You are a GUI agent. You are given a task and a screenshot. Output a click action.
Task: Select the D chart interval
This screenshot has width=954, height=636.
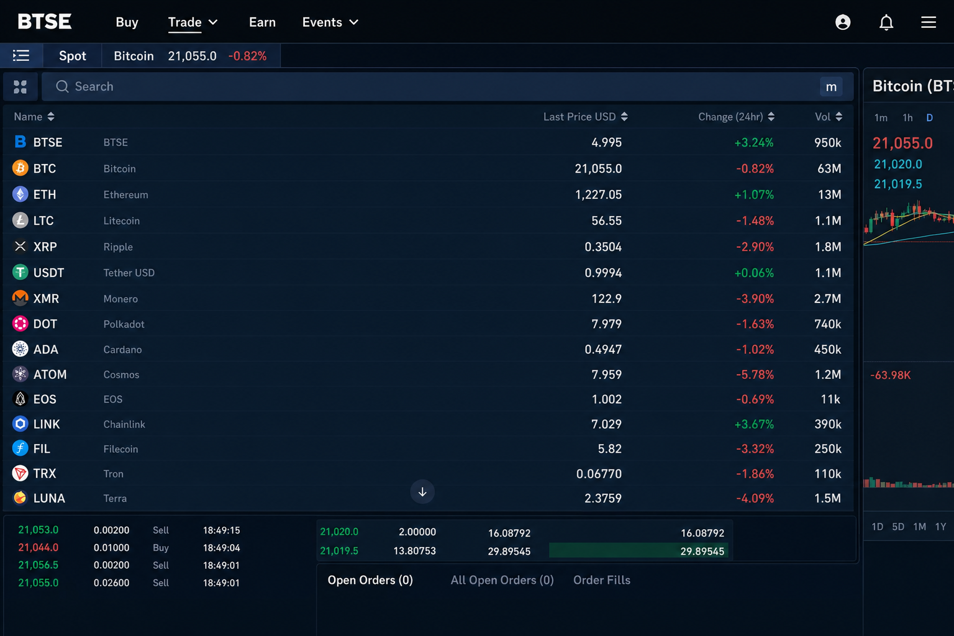tap(930, 118)
